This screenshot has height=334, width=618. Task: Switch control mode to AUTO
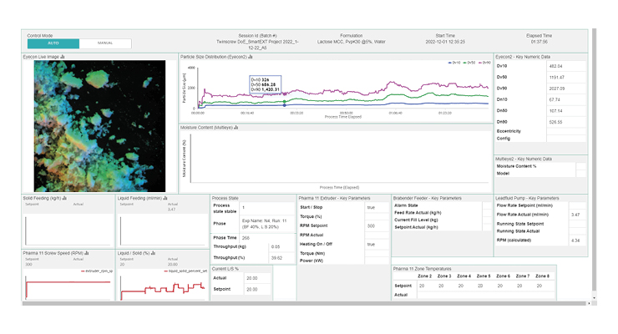click(x=53, y=43)
